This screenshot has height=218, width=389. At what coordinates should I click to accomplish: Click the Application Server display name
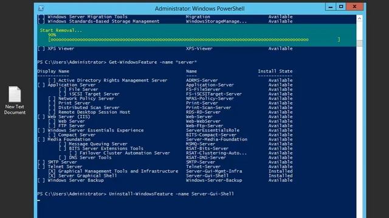coord(72,85)
